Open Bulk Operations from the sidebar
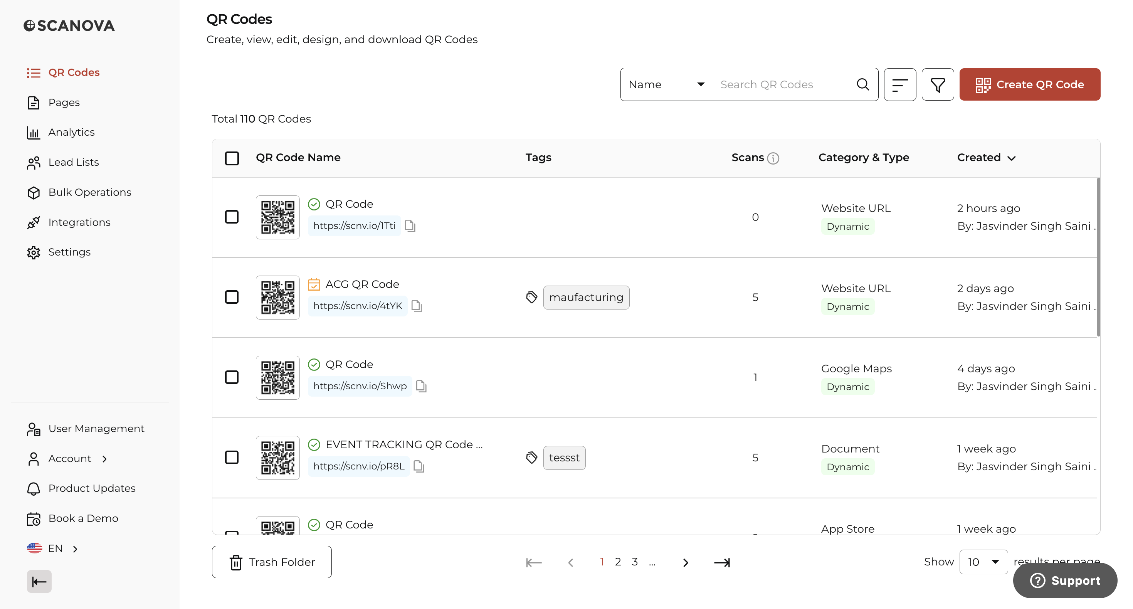The width and height of the screenshot is (1133, 609). 90,192
